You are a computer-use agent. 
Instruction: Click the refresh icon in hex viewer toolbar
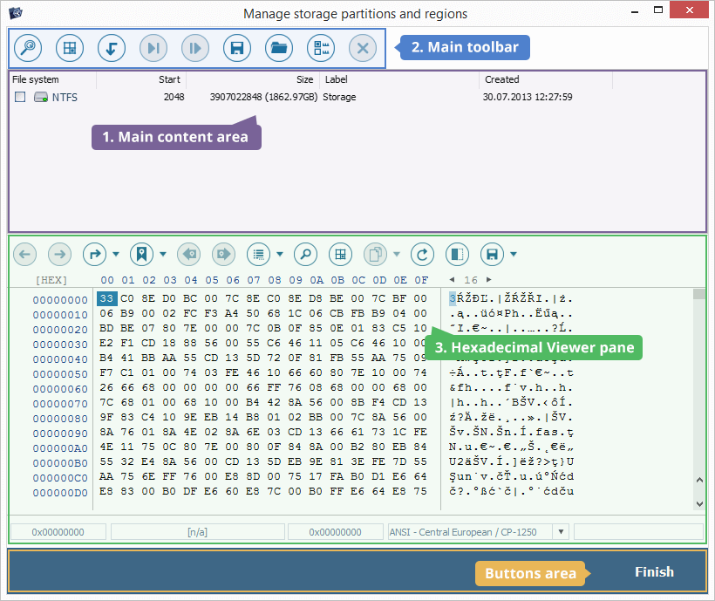coord(422,255)
